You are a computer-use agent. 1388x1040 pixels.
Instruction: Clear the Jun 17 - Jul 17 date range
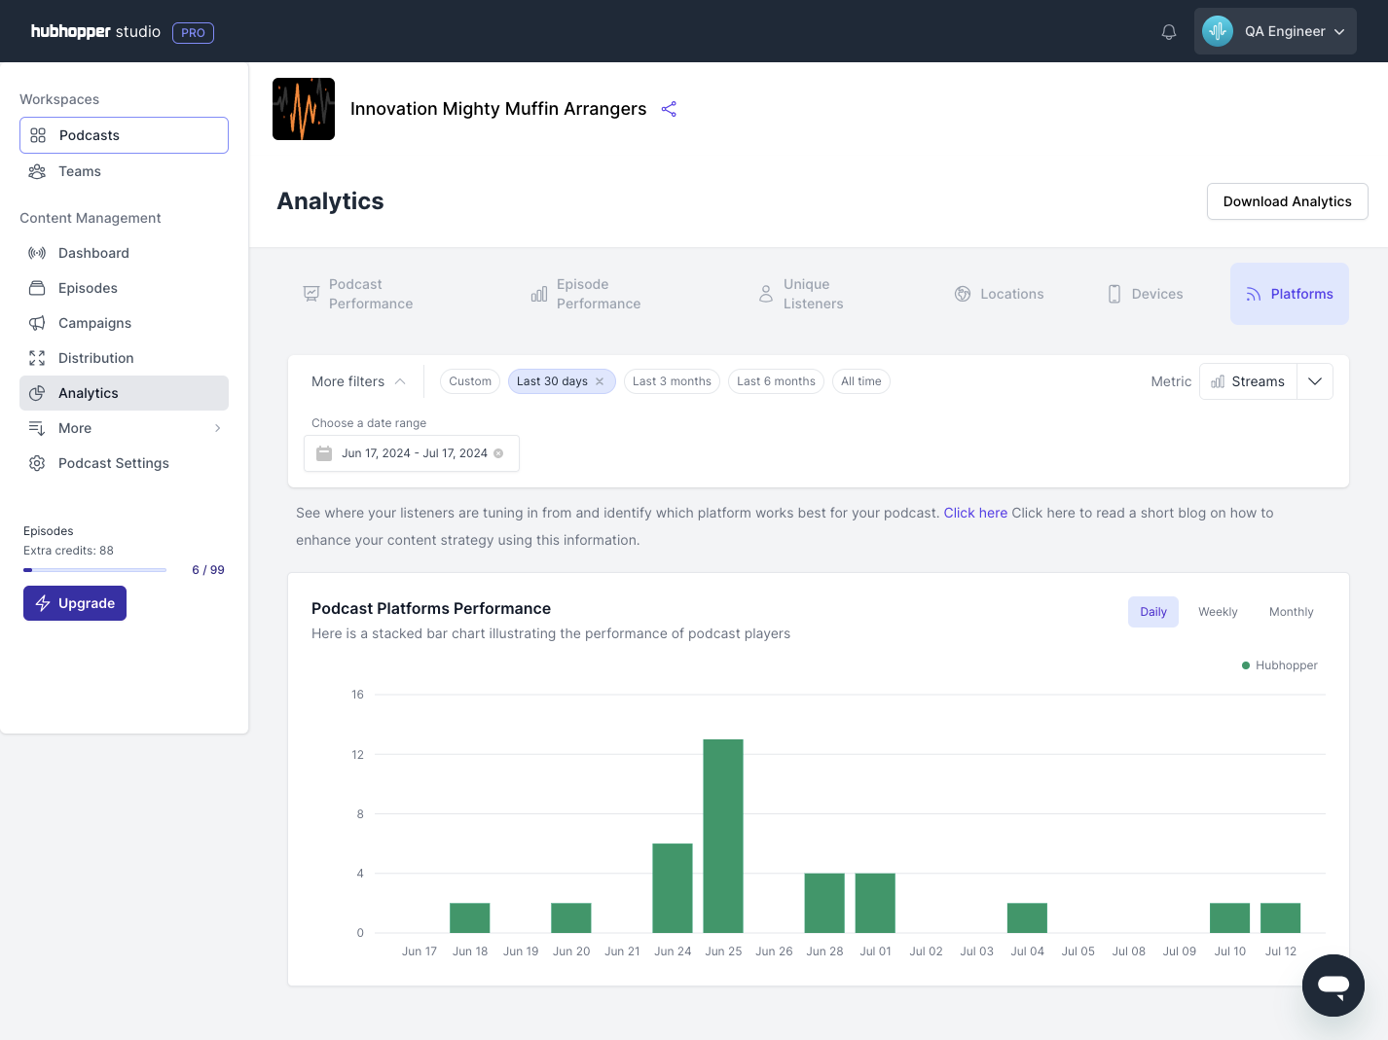tap(497, 452)
